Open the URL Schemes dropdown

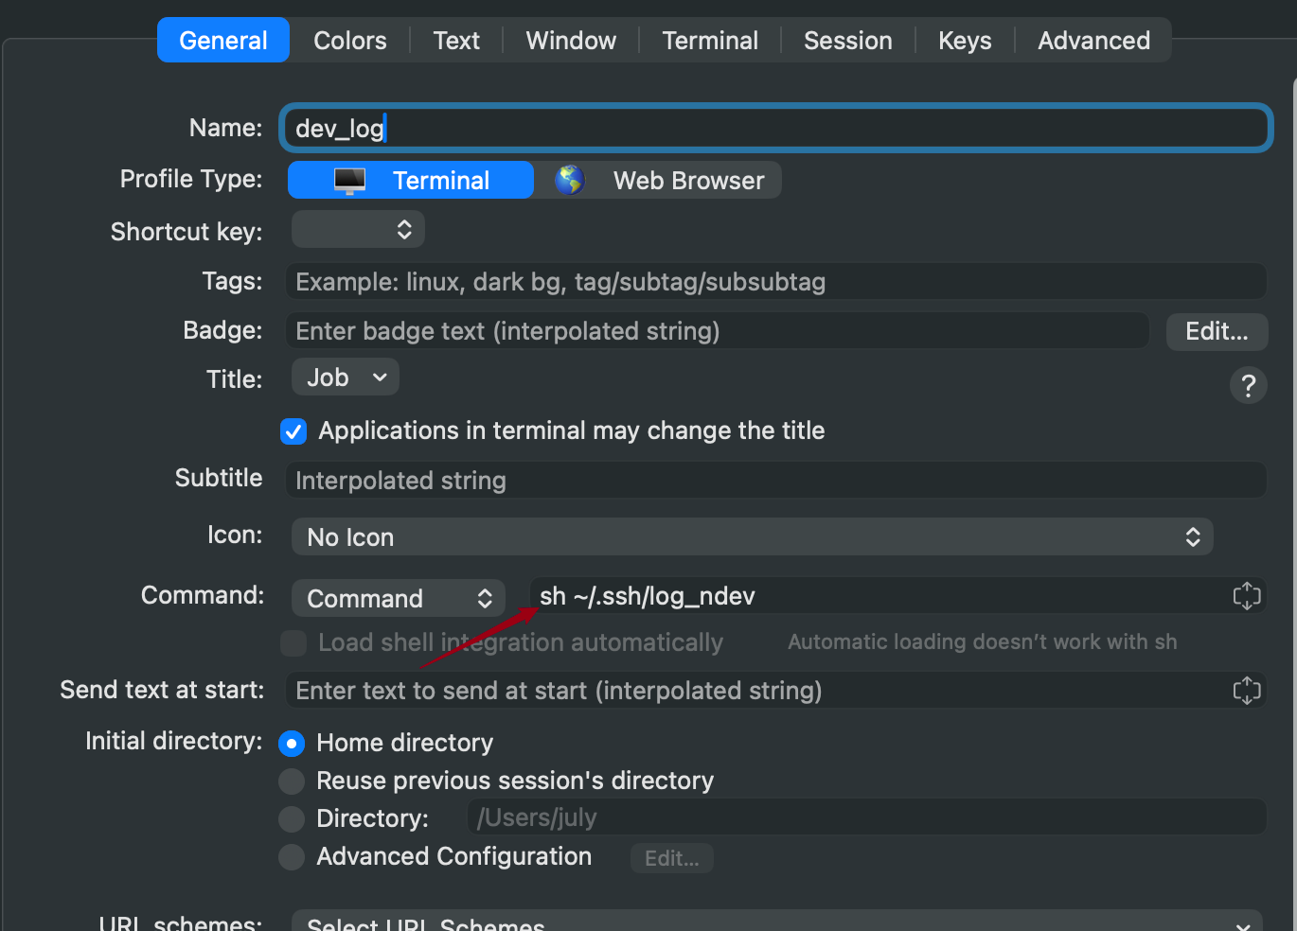click(x=777, y=922)
